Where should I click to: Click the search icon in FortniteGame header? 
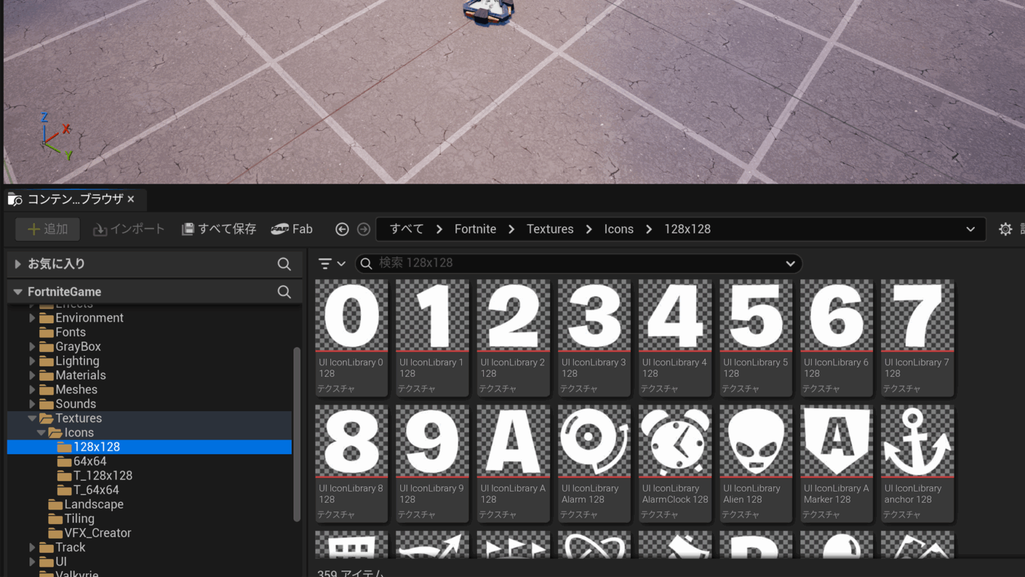(x=284, y=292)
